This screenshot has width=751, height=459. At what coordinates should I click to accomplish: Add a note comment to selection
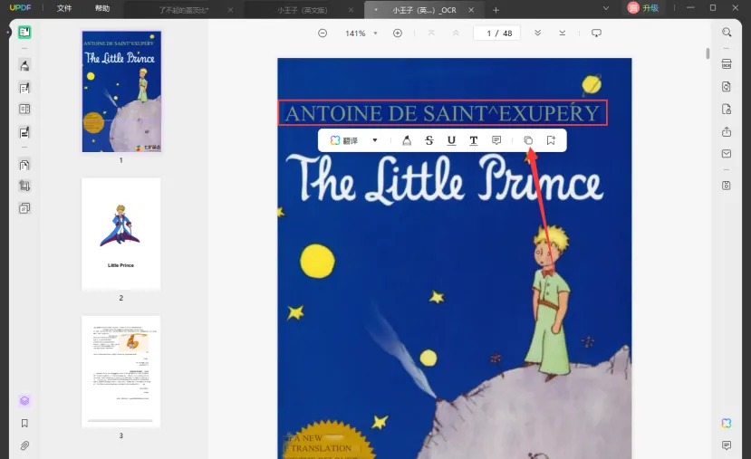[496, 140]
